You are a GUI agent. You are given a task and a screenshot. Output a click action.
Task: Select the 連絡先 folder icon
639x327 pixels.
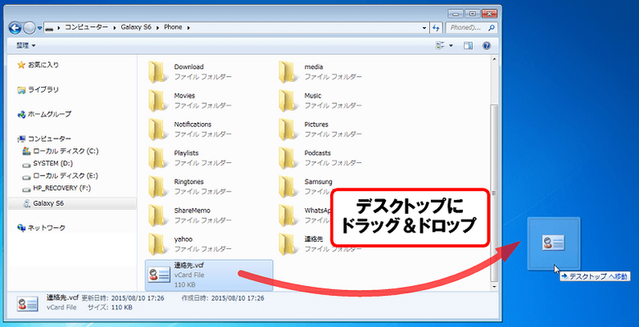288,244
